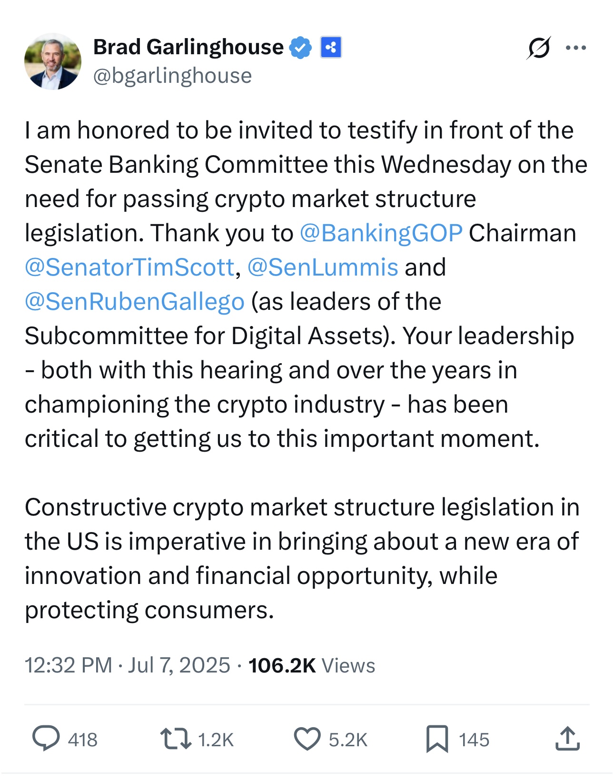Click the reply speech bubble icon
Screen dimensions: 614x781
(x=46, y=739)
